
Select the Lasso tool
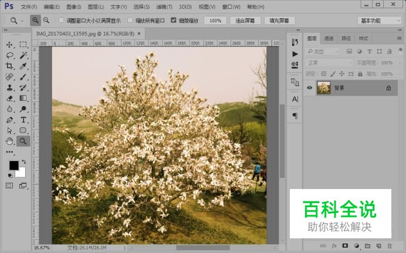pos(9,55)
